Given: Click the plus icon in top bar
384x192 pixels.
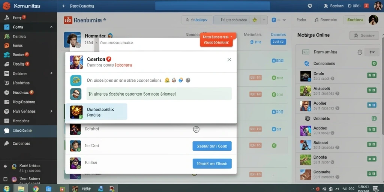Looking at the screenshot, I should [x=64, y=6].
